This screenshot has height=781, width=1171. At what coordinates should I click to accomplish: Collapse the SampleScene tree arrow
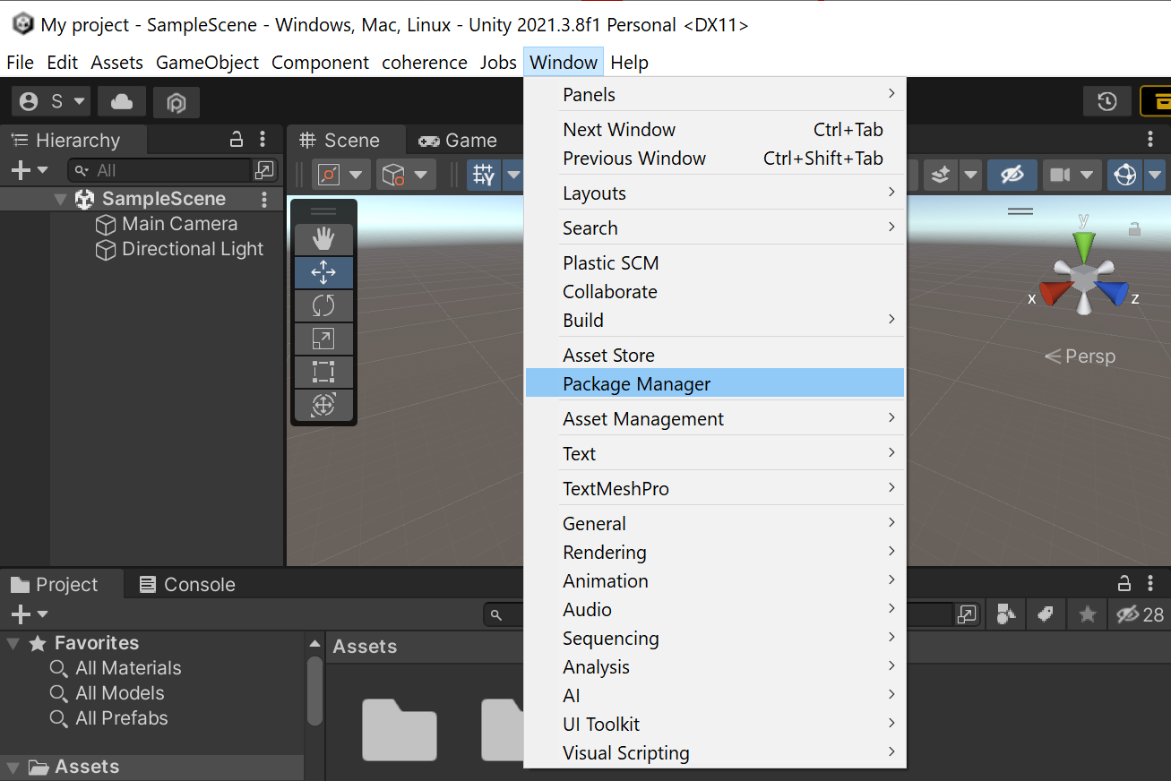tap(61, 199)
